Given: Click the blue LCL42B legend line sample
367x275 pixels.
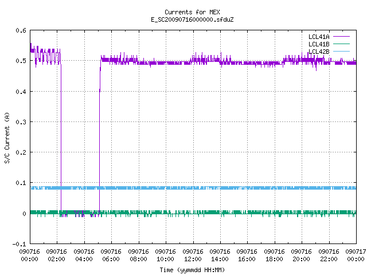Looking at the screenshot, I should coord(341,52).
